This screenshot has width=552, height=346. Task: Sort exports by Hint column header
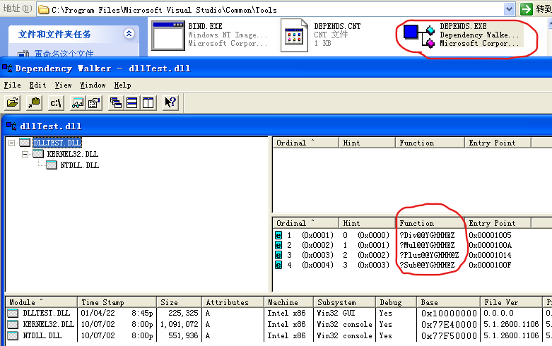coord(367,223)
